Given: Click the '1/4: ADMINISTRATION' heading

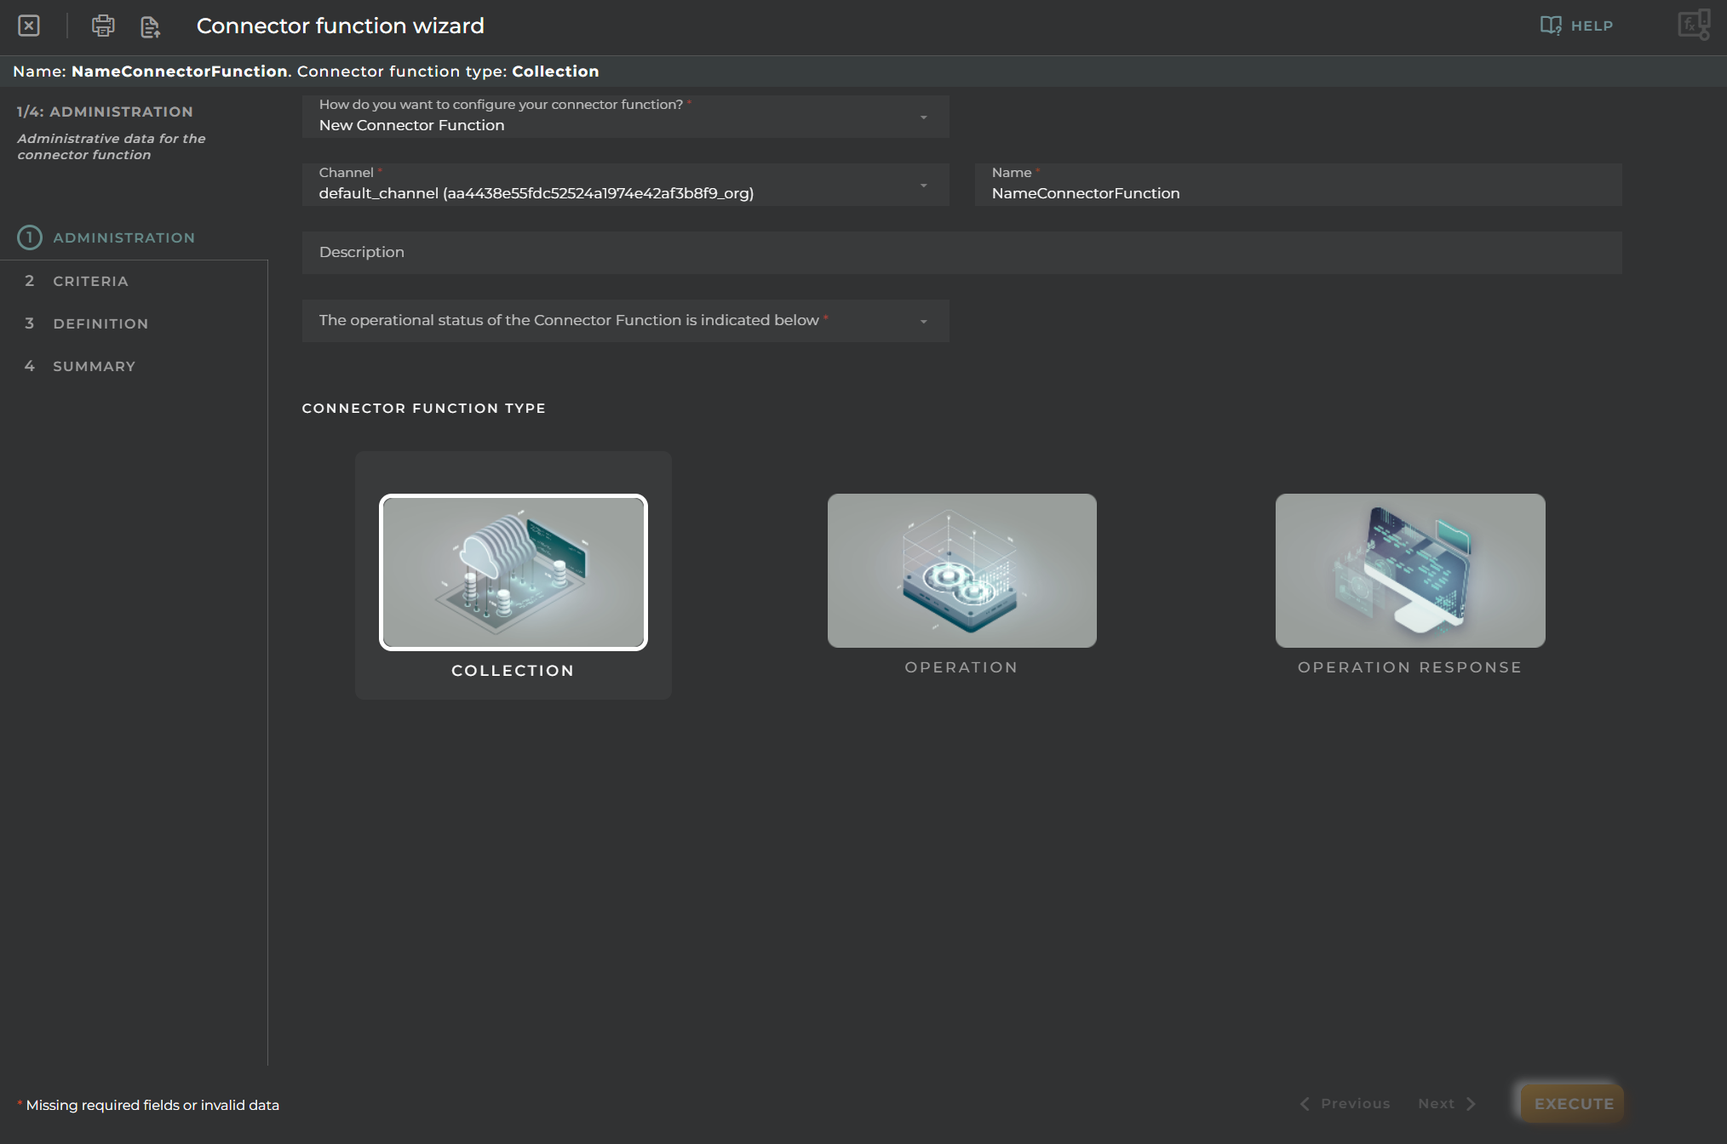Looking at the screenshot, I should pos(105,112).
